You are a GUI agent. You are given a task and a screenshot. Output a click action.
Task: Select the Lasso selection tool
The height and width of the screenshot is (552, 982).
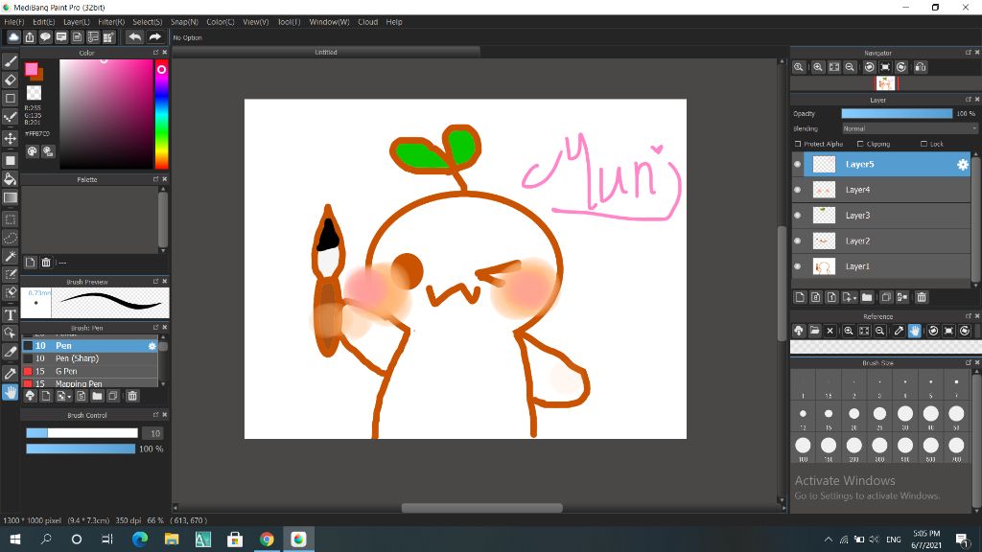tap(10, 238)
